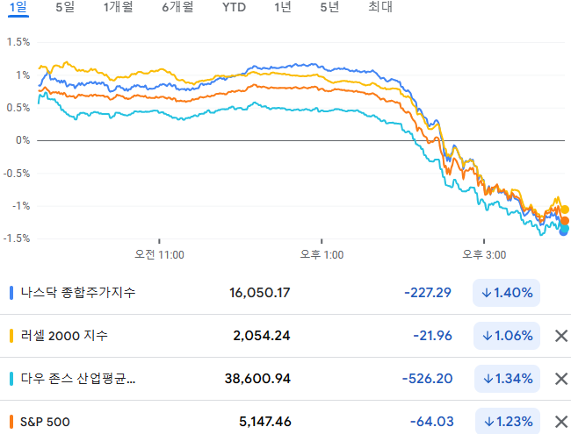This screenshot has height=434, width=571.
Task: Click the ↓1.34% change badge
Action: click(x=507, y=379)
